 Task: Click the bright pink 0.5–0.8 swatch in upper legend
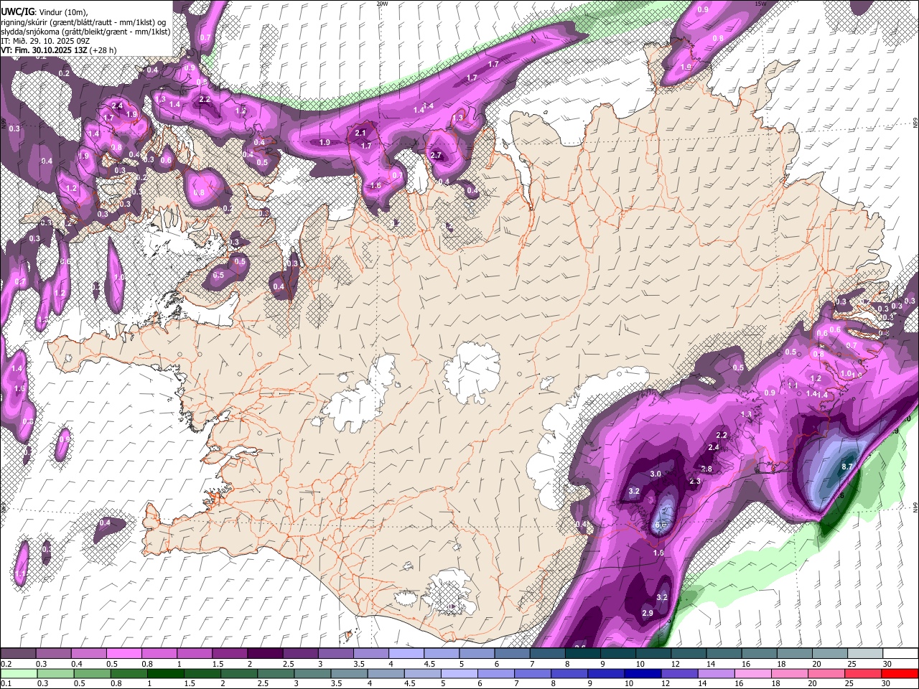123,653
